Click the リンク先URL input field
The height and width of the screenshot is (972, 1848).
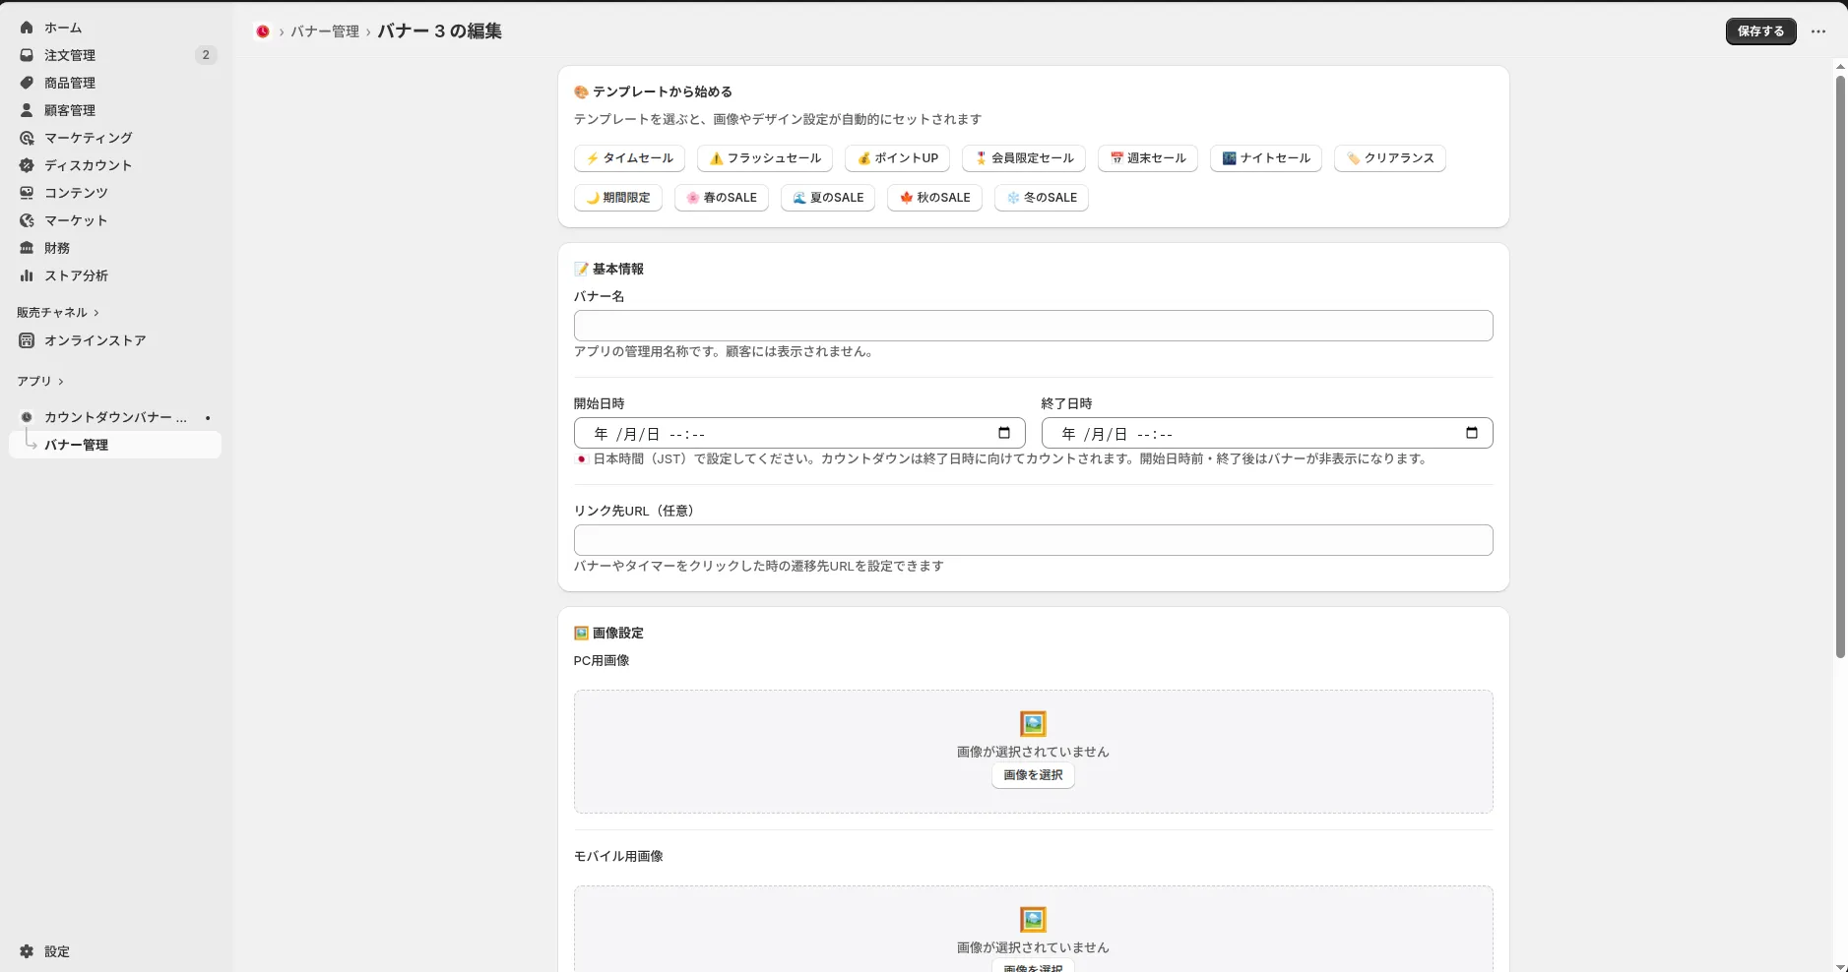pyautogui.click(x=1033, y=540)
